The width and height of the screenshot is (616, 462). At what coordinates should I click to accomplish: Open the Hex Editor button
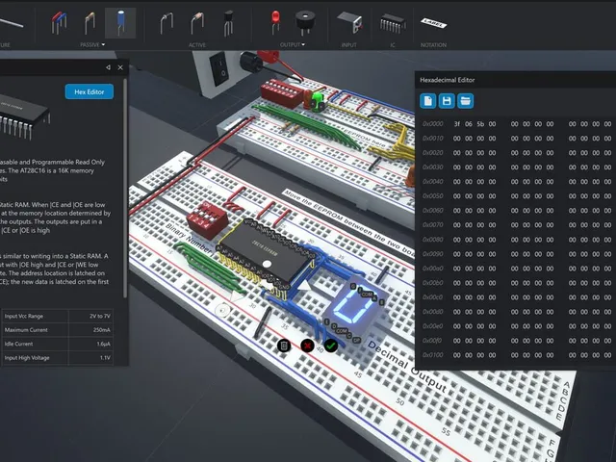[x=90, y=91]
